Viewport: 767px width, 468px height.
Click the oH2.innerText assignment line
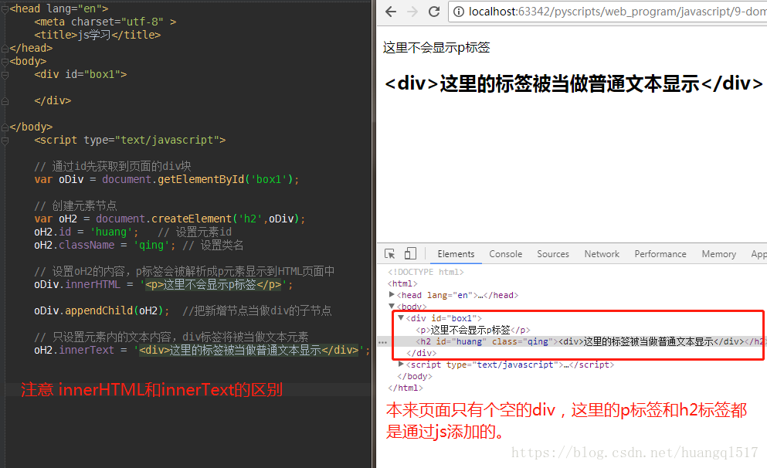[x=202, y=350]
